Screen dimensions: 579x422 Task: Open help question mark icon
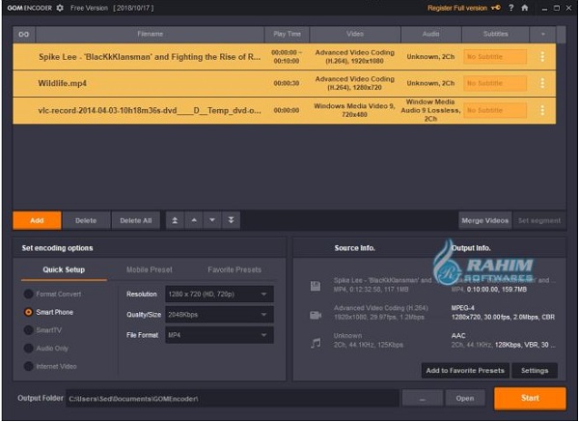point(511,8)
